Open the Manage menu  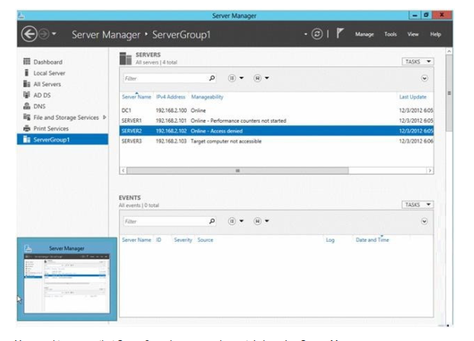click(364, 34)
